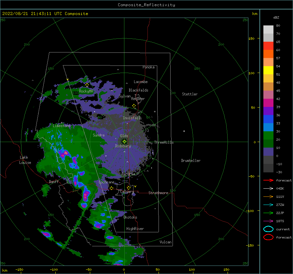Click the HighRiver label
Viewport: 293px width, 274px height.
[135, 229]
